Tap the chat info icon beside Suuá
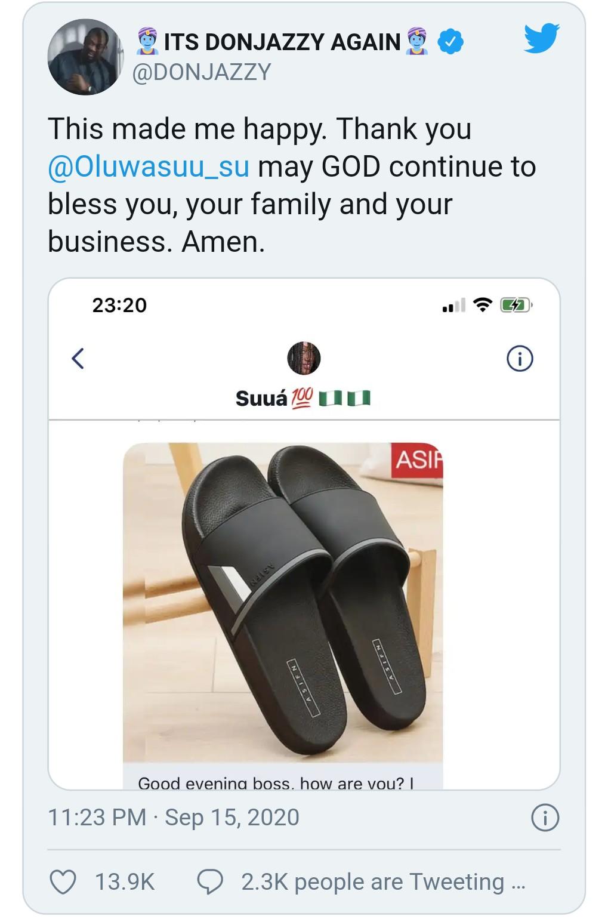The image size is (608, 922). [x=520, y=359]
